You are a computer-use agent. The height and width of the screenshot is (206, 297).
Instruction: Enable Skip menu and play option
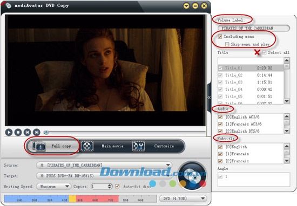click(227, 44)
